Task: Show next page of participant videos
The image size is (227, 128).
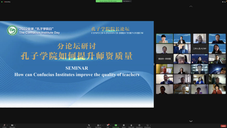Action: point(191,121)
